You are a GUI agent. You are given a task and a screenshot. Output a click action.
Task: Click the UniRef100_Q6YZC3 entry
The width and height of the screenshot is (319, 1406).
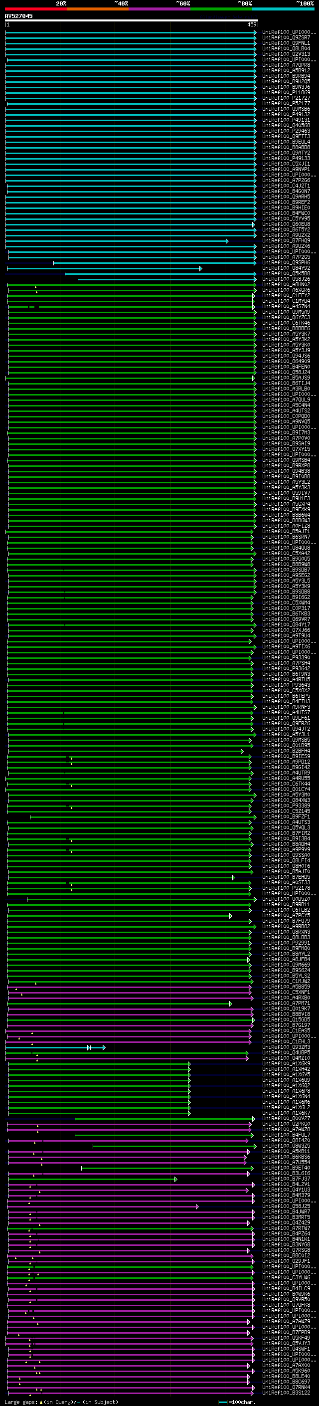click(x=286, y=318)
